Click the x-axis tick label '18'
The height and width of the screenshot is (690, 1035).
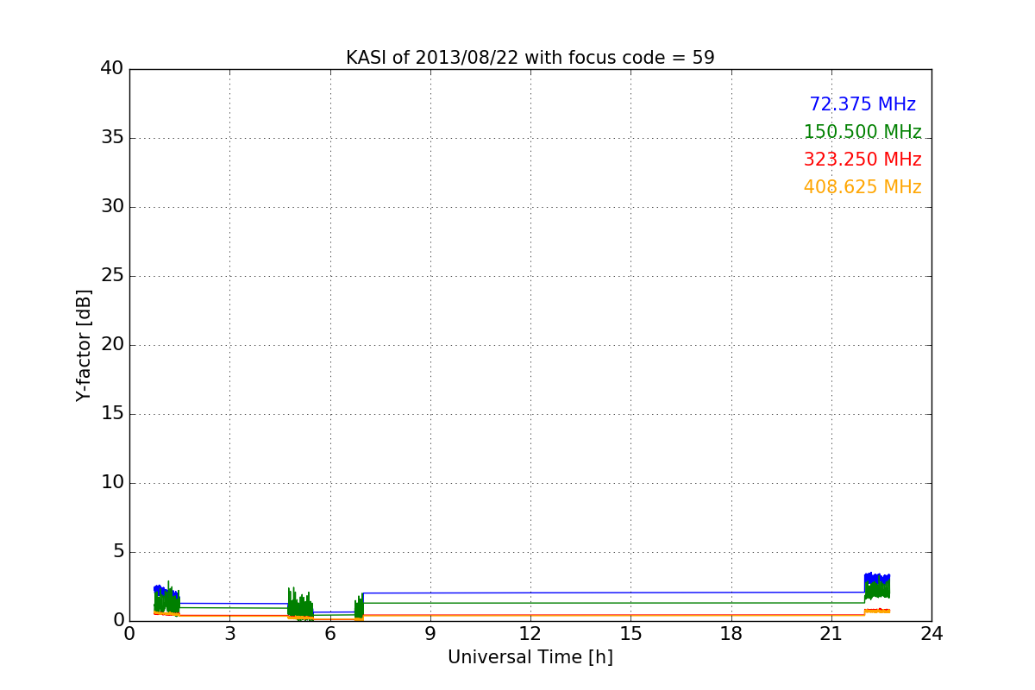731,634
